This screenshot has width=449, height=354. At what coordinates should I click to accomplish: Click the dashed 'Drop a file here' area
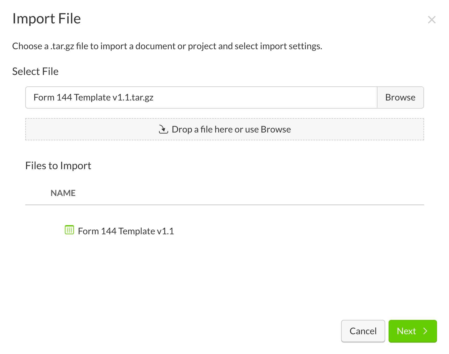(x=224, y=129)
